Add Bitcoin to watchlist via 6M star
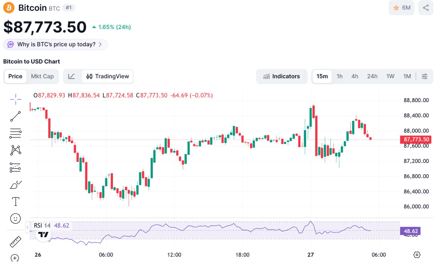The width and height of the screenshot is (438, 266). click(401, 8)
